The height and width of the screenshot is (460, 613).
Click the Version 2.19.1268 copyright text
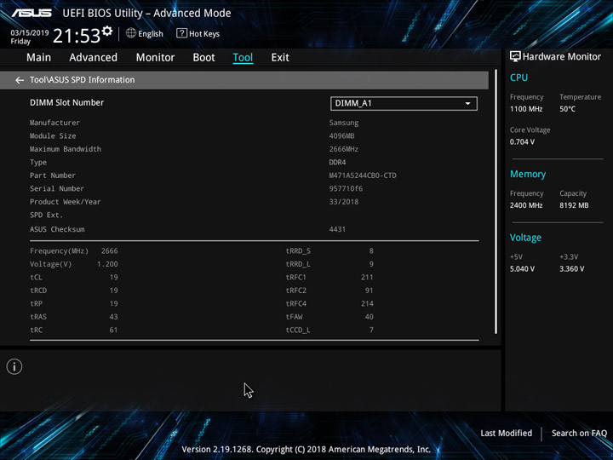click(x=306, y=450)
